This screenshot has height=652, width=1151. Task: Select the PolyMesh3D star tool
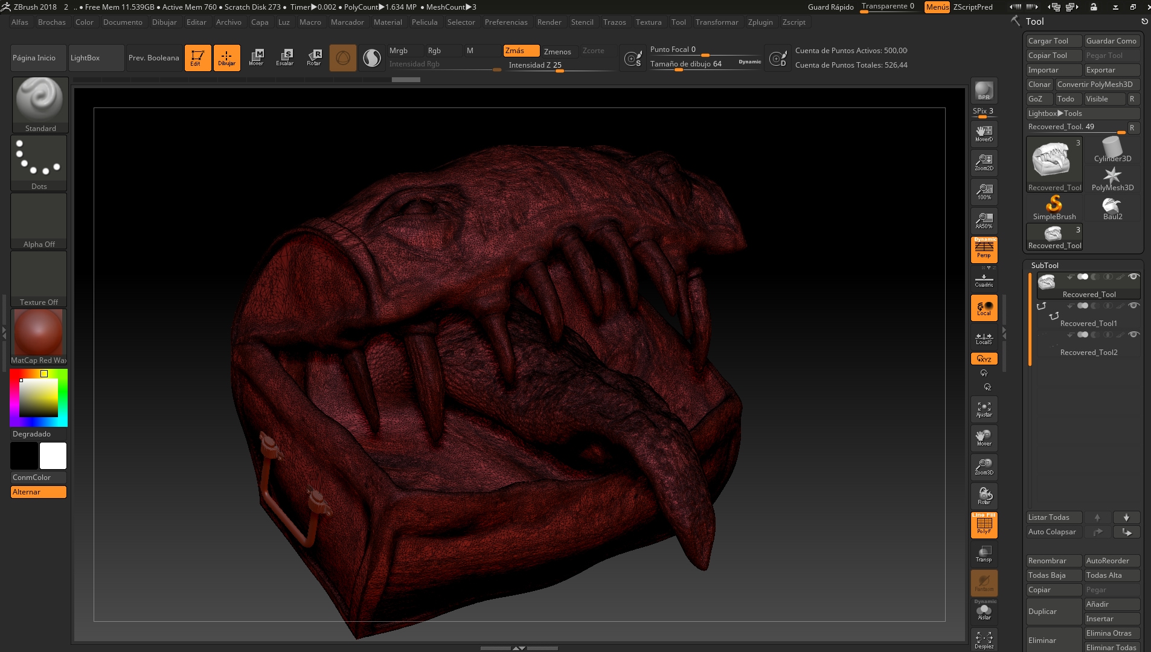(1112, 178)
